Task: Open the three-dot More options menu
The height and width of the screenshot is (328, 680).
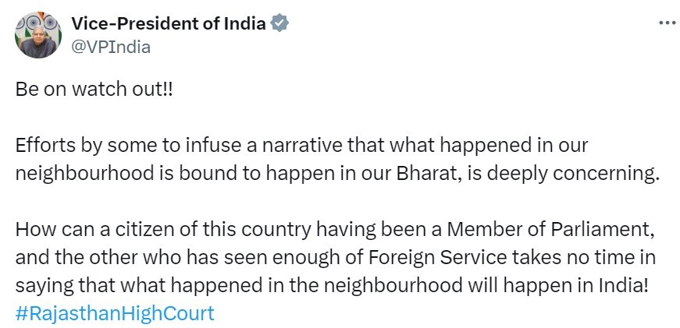Action: [x=666, y=23]
